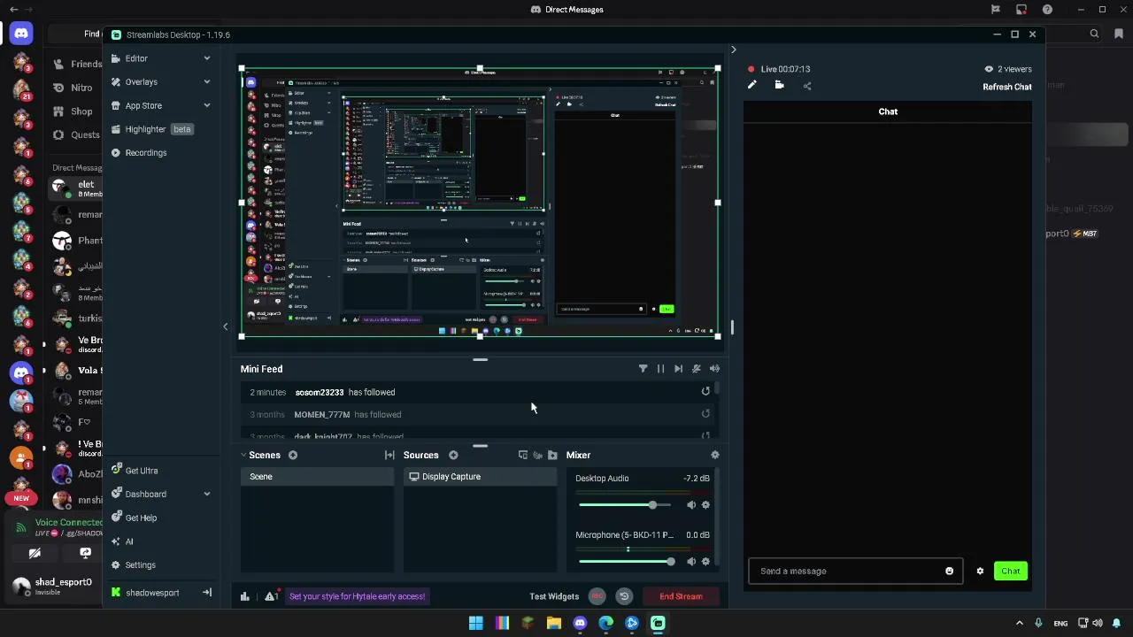Open Microsoft Edge from taskbar
The image size is (1133, 637).
click(605, 624)
